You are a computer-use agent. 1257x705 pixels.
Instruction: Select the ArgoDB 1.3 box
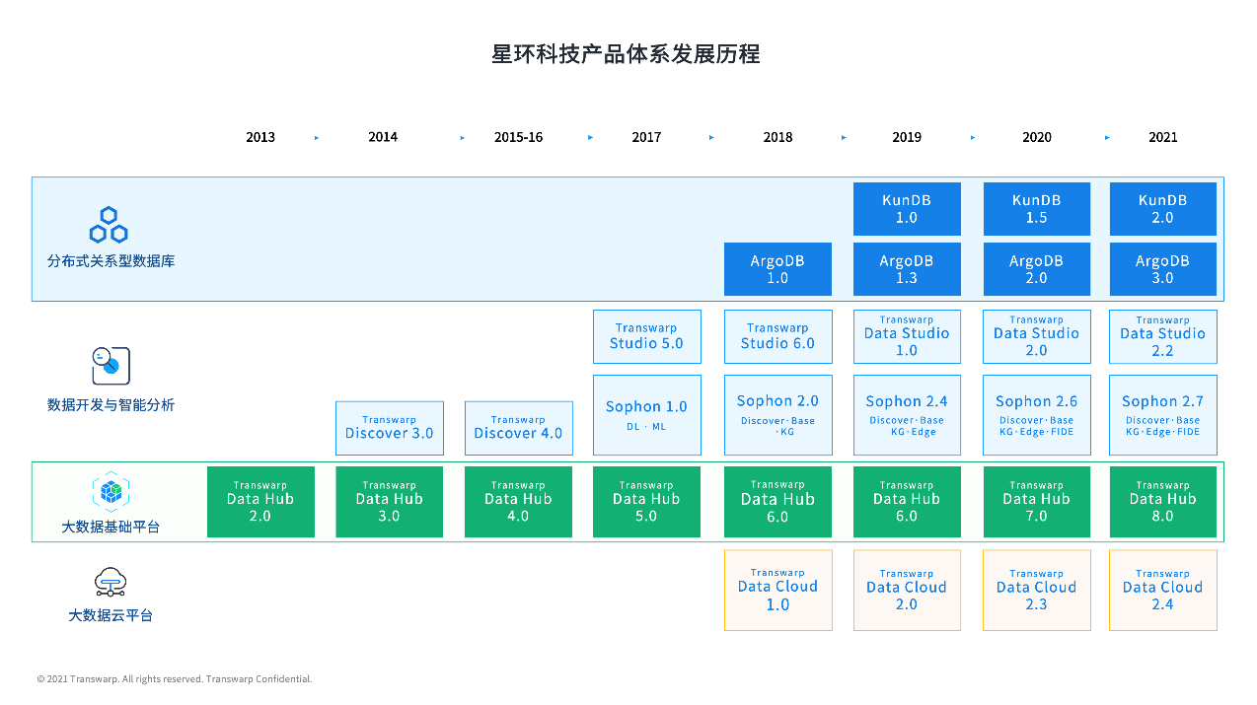click(x=907, y=269)
